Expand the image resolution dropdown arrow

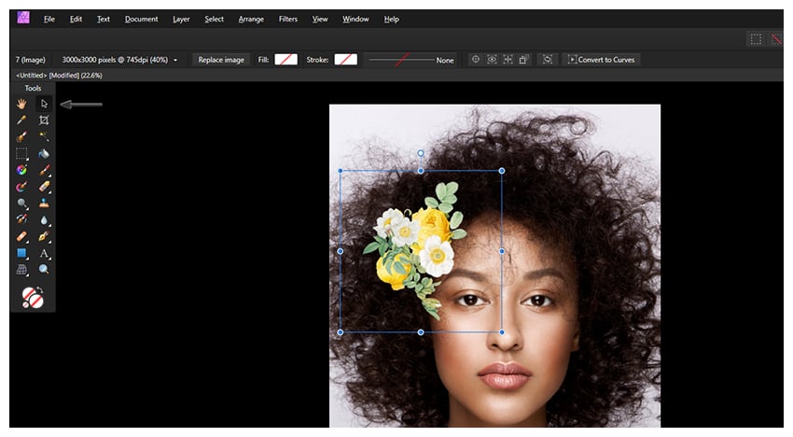[x=175, y=61]
